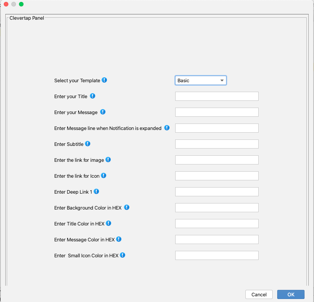Click info icon for link for Icon
The image size is (314, 302).
click(x=104, y=175)
